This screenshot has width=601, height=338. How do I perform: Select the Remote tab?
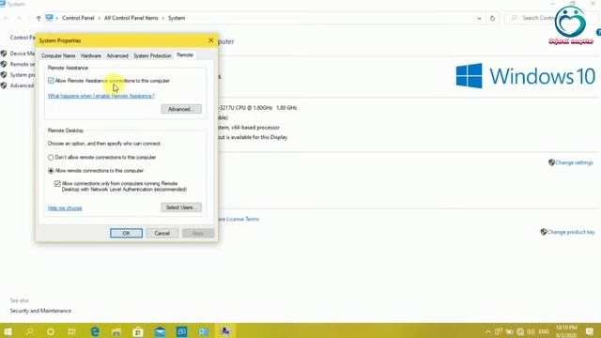click(x=185, y=55)
